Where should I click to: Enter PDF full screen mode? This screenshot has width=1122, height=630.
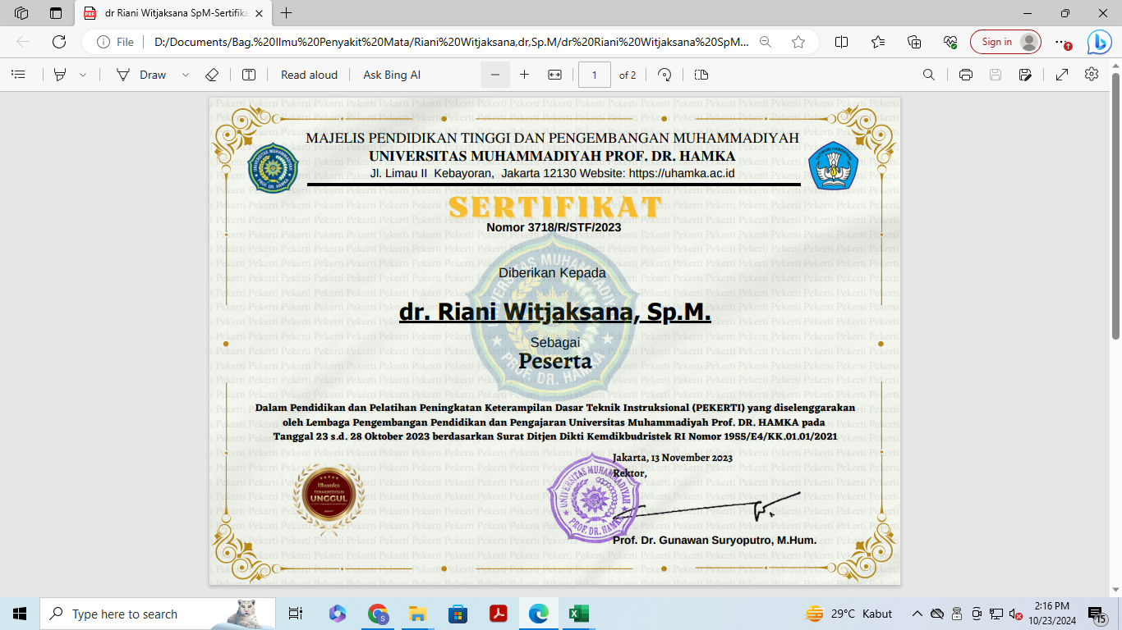[x=1062, y=75]
